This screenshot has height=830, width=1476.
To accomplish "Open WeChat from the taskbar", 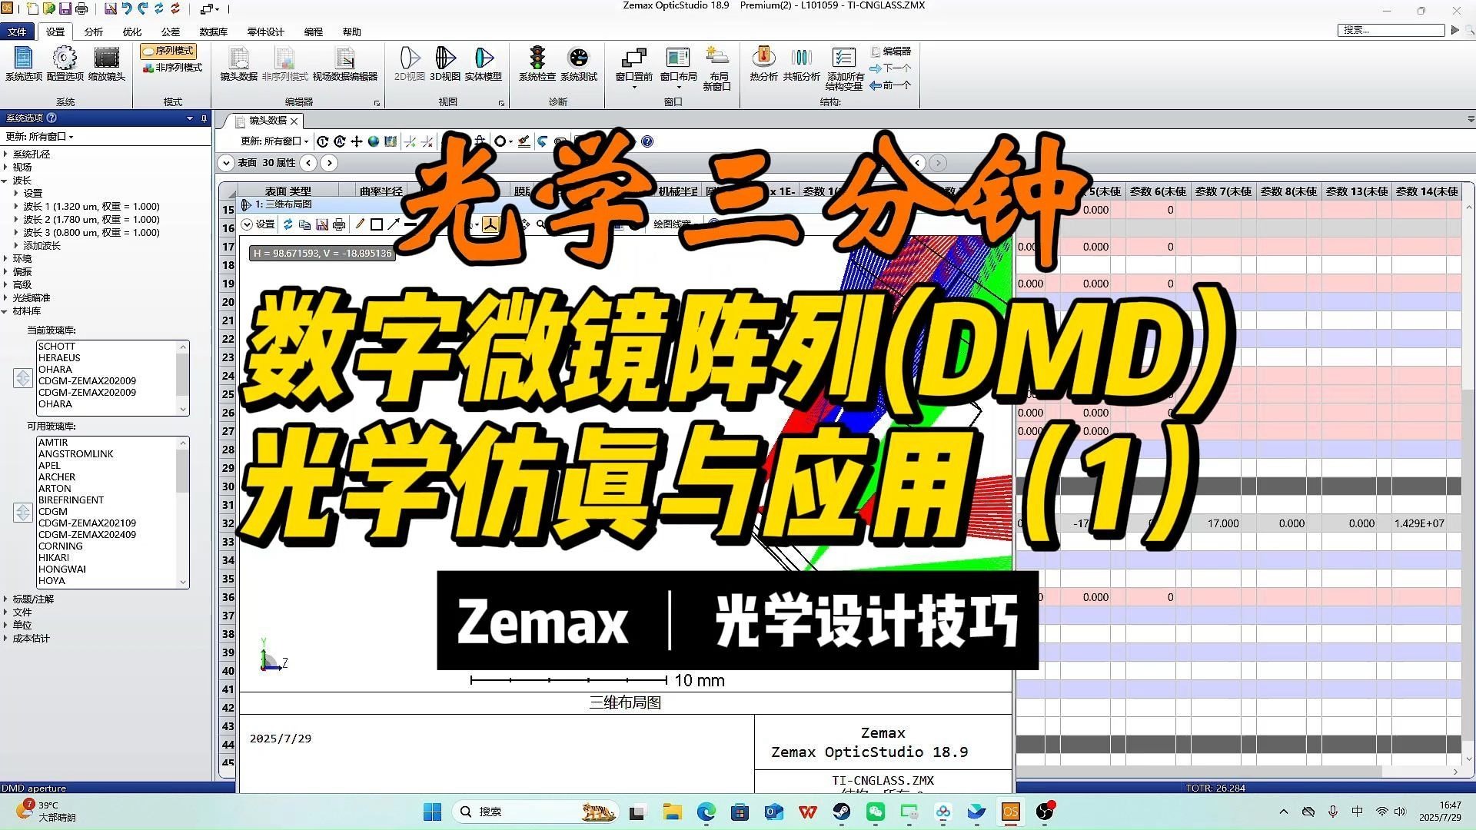I will point(875,812).
